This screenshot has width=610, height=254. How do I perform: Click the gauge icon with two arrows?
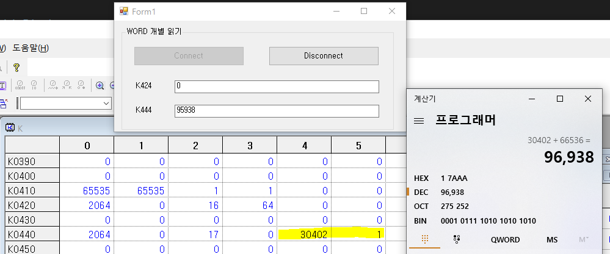point(67,85)
